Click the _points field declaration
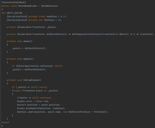The image size is (155, 128). (51, 27)
